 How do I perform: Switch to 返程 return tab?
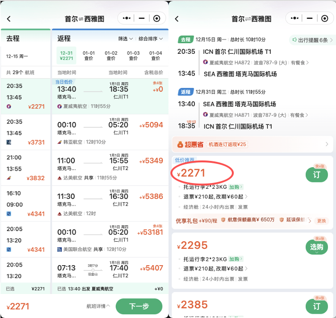click(x=64, y=38)
